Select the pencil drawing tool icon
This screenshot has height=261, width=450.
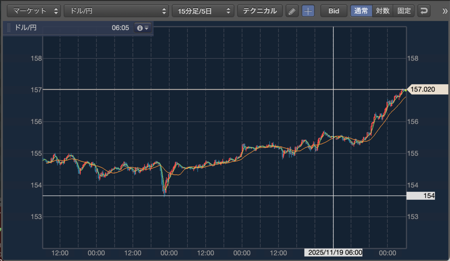(x=292, y=11)
